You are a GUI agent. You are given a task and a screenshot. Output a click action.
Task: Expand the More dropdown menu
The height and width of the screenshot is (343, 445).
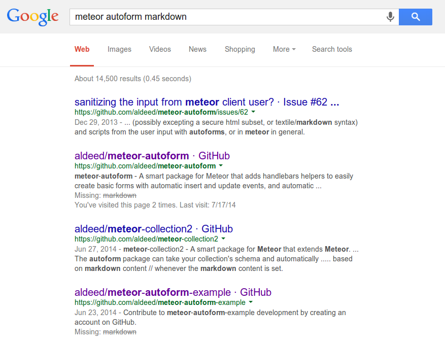(x=284, y=49)
